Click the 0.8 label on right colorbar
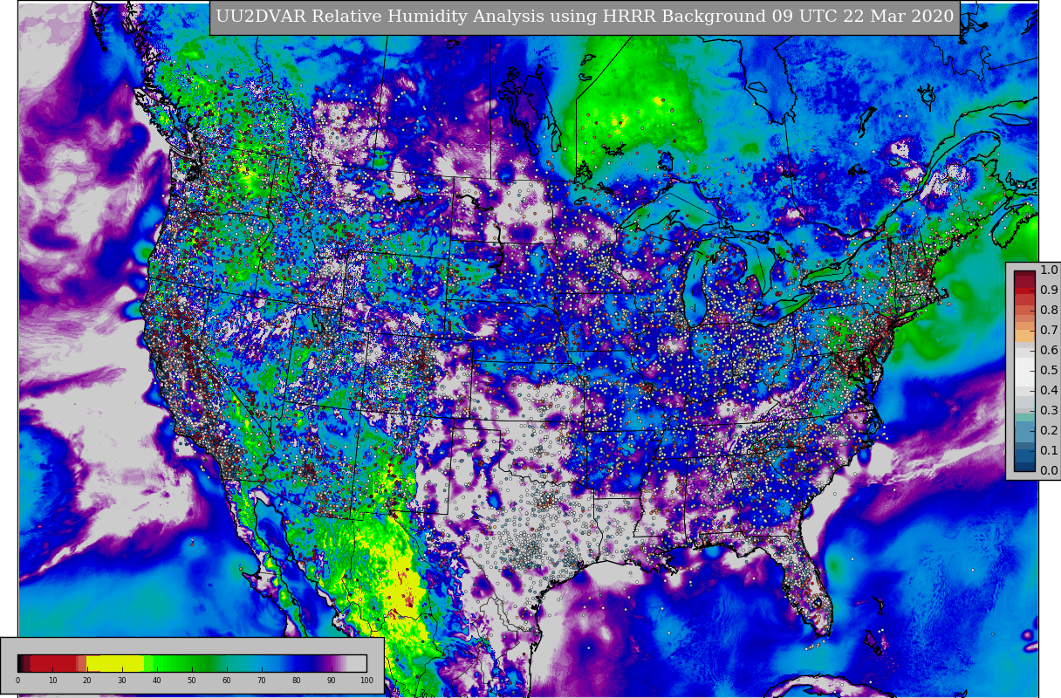The height and width of the screenshot is (698, 1061). (1049, 311)
